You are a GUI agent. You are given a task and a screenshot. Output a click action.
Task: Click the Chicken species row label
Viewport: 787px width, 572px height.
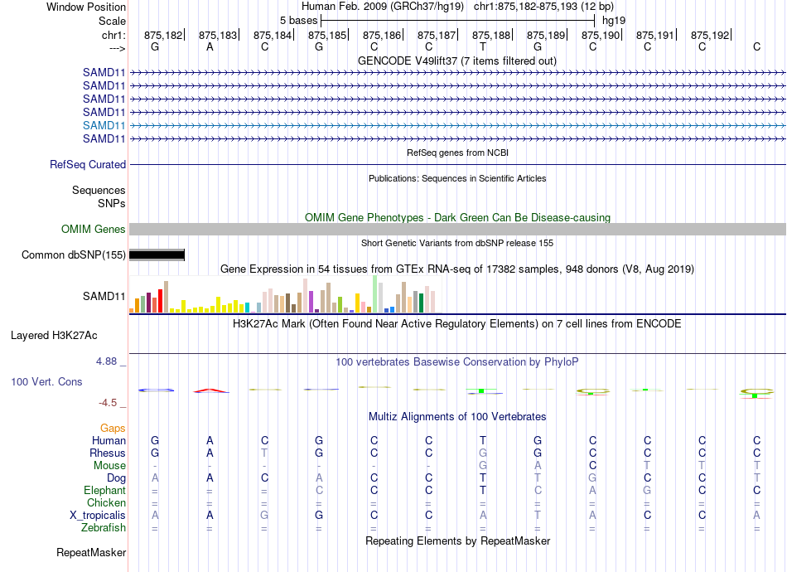(x=106, y=502)
